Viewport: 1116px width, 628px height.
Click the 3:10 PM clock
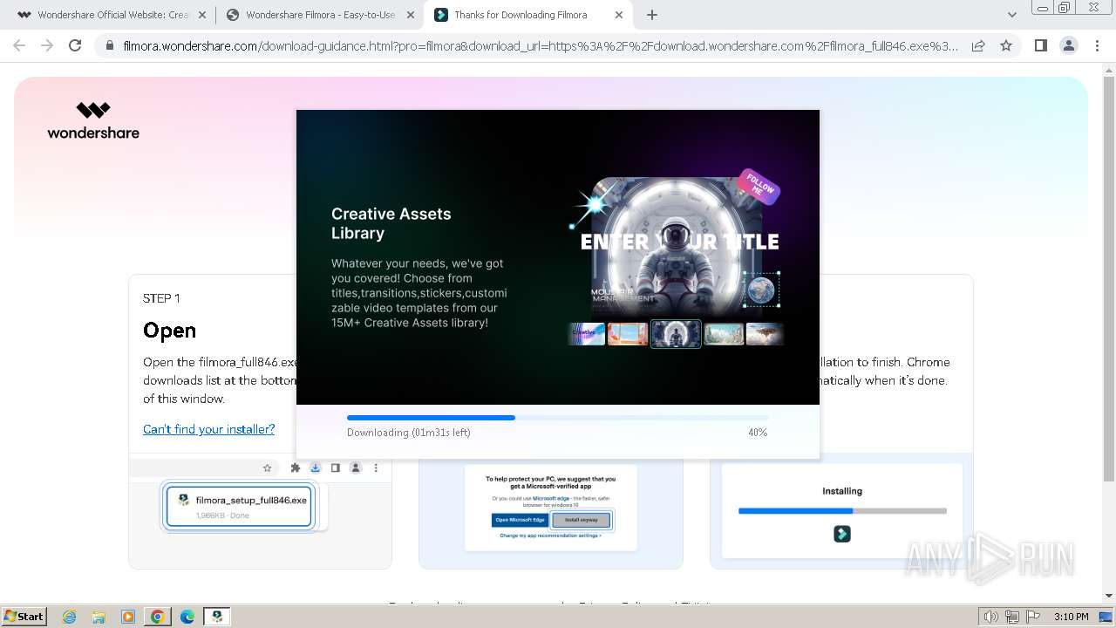(1071, 617)
